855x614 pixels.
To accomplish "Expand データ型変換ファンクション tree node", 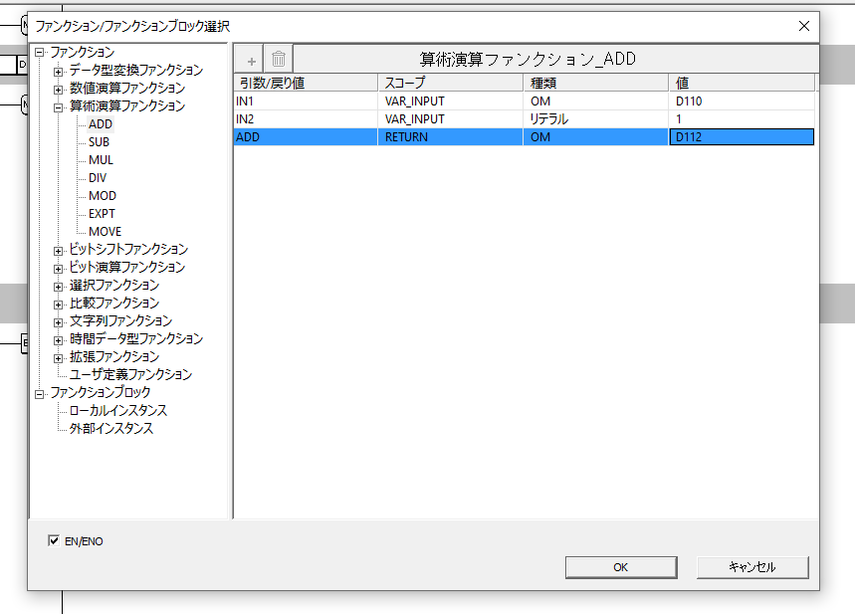I will tap(59, 71).
